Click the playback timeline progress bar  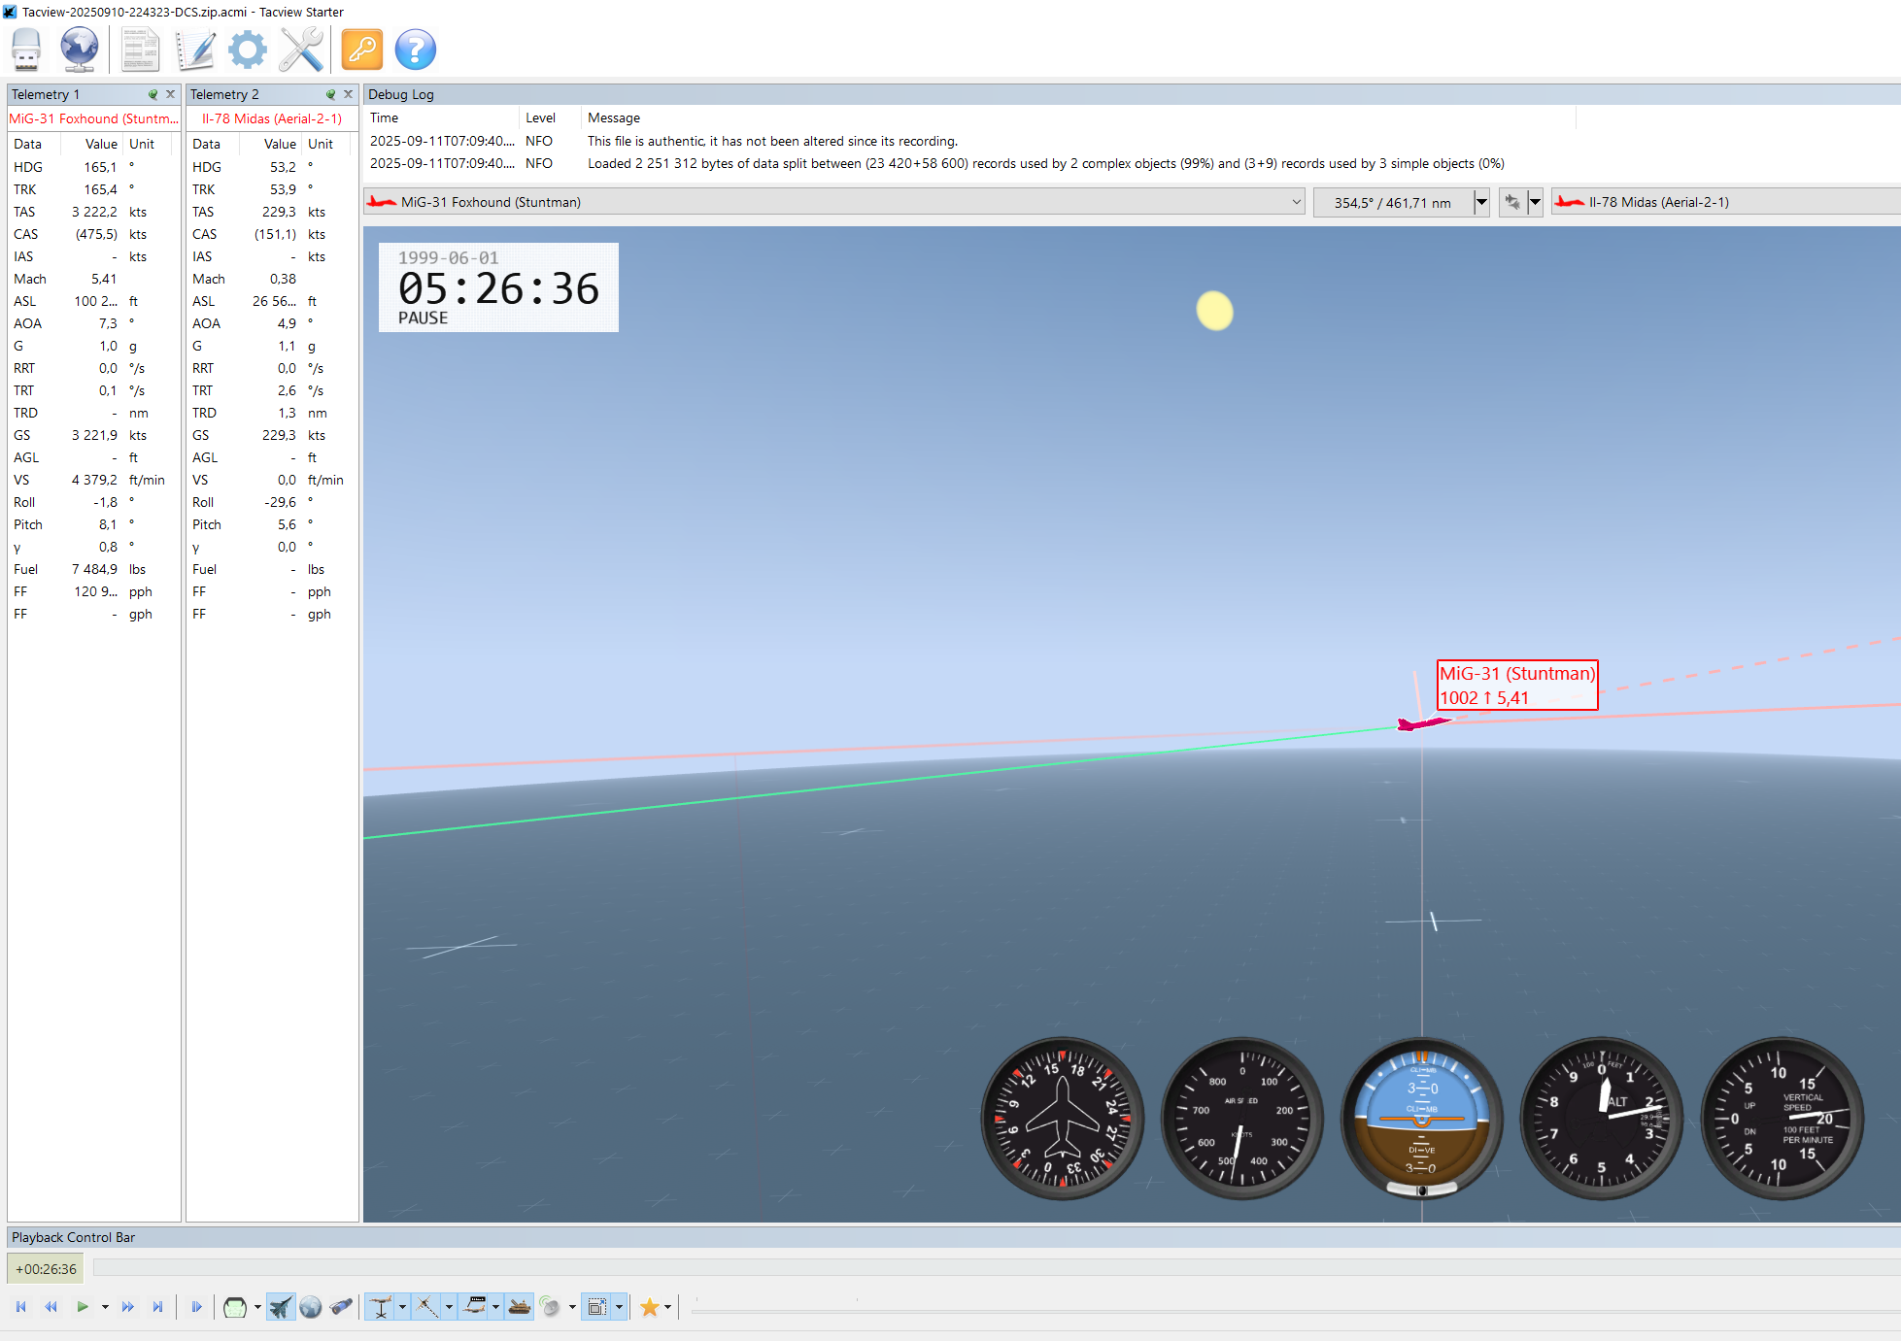(x=997, y=1268)
